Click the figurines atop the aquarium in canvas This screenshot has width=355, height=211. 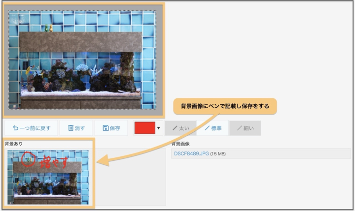tap(47, 29)
